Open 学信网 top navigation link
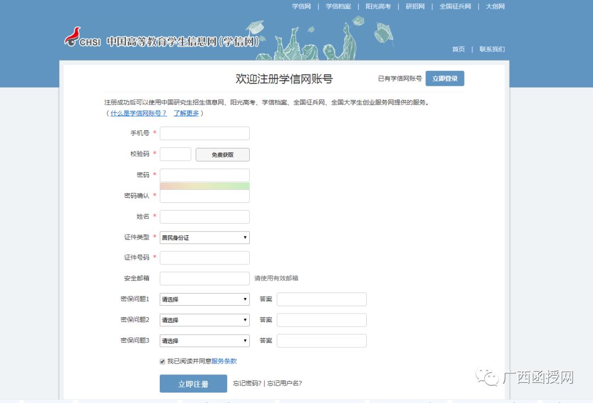This screenshot has width=593, height=403. (x=301, y=7)
